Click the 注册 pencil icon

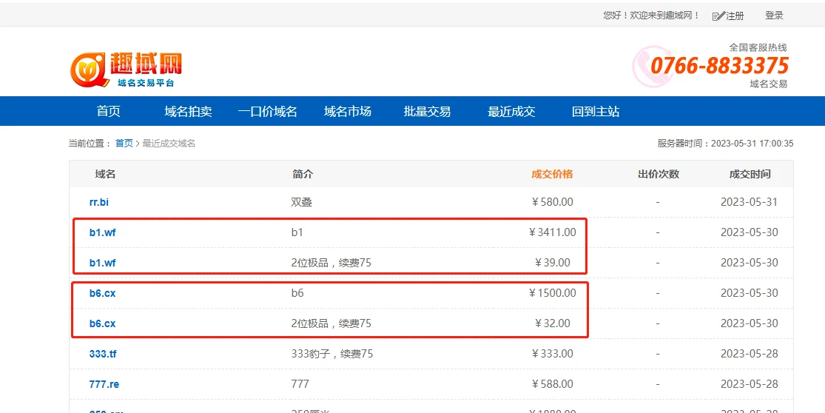[718, 16]
